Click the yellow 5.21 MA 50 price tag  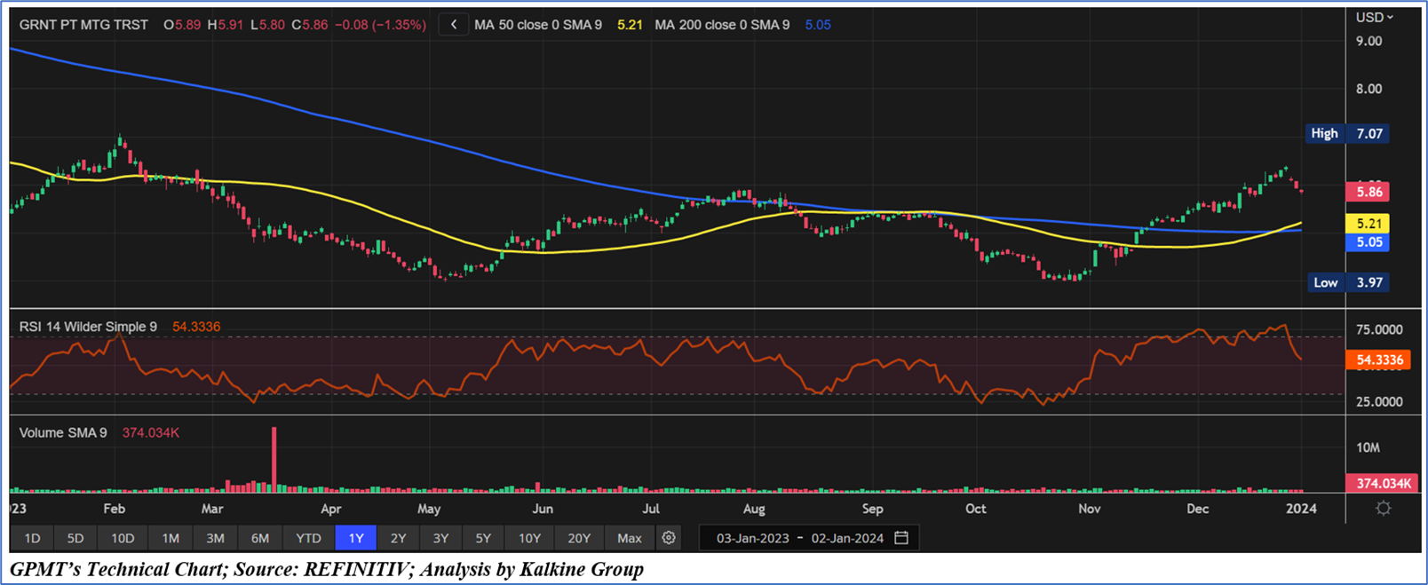[1368, 224]
